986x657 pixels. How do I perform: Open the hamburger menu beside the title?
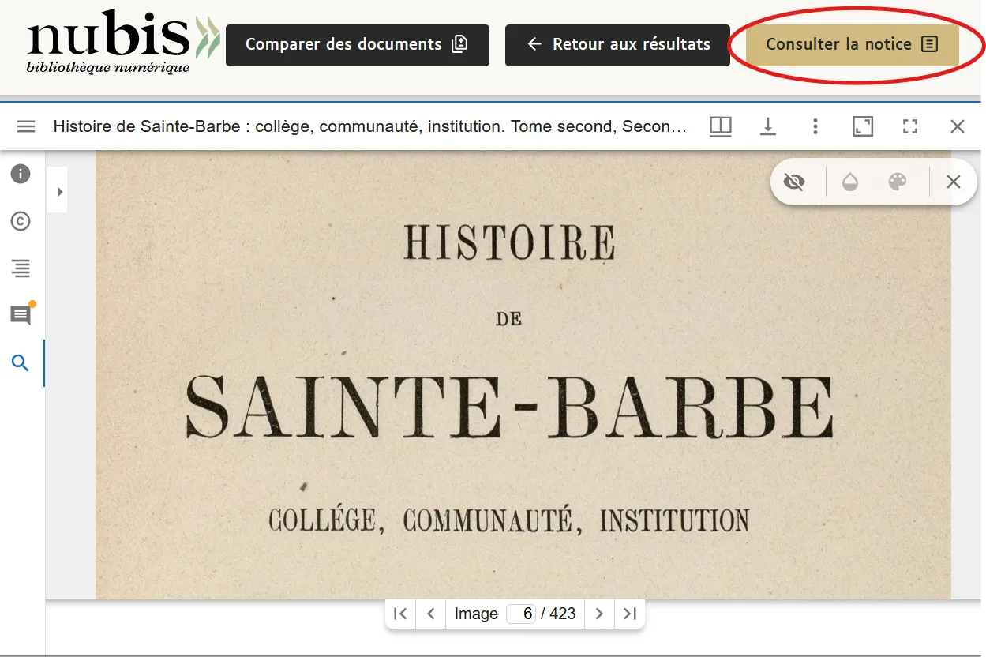26,126
